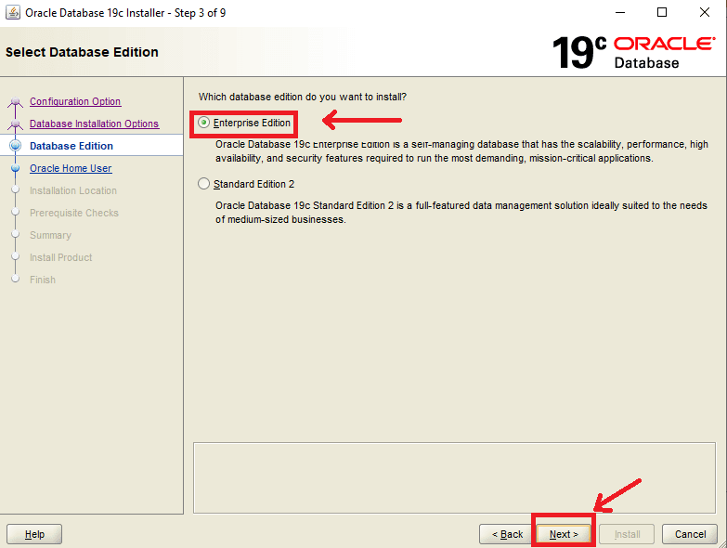Screen dimensions: 727x548
Task: Click the Finish step in the sidebar
Action: [43, 280]
